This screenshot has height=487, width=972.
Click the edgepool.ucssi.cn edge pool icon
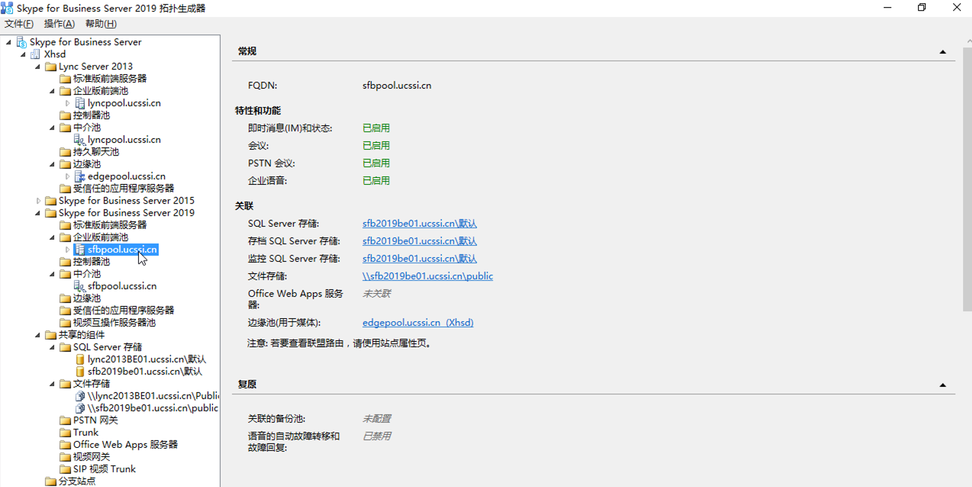click(x=80, y=176)
